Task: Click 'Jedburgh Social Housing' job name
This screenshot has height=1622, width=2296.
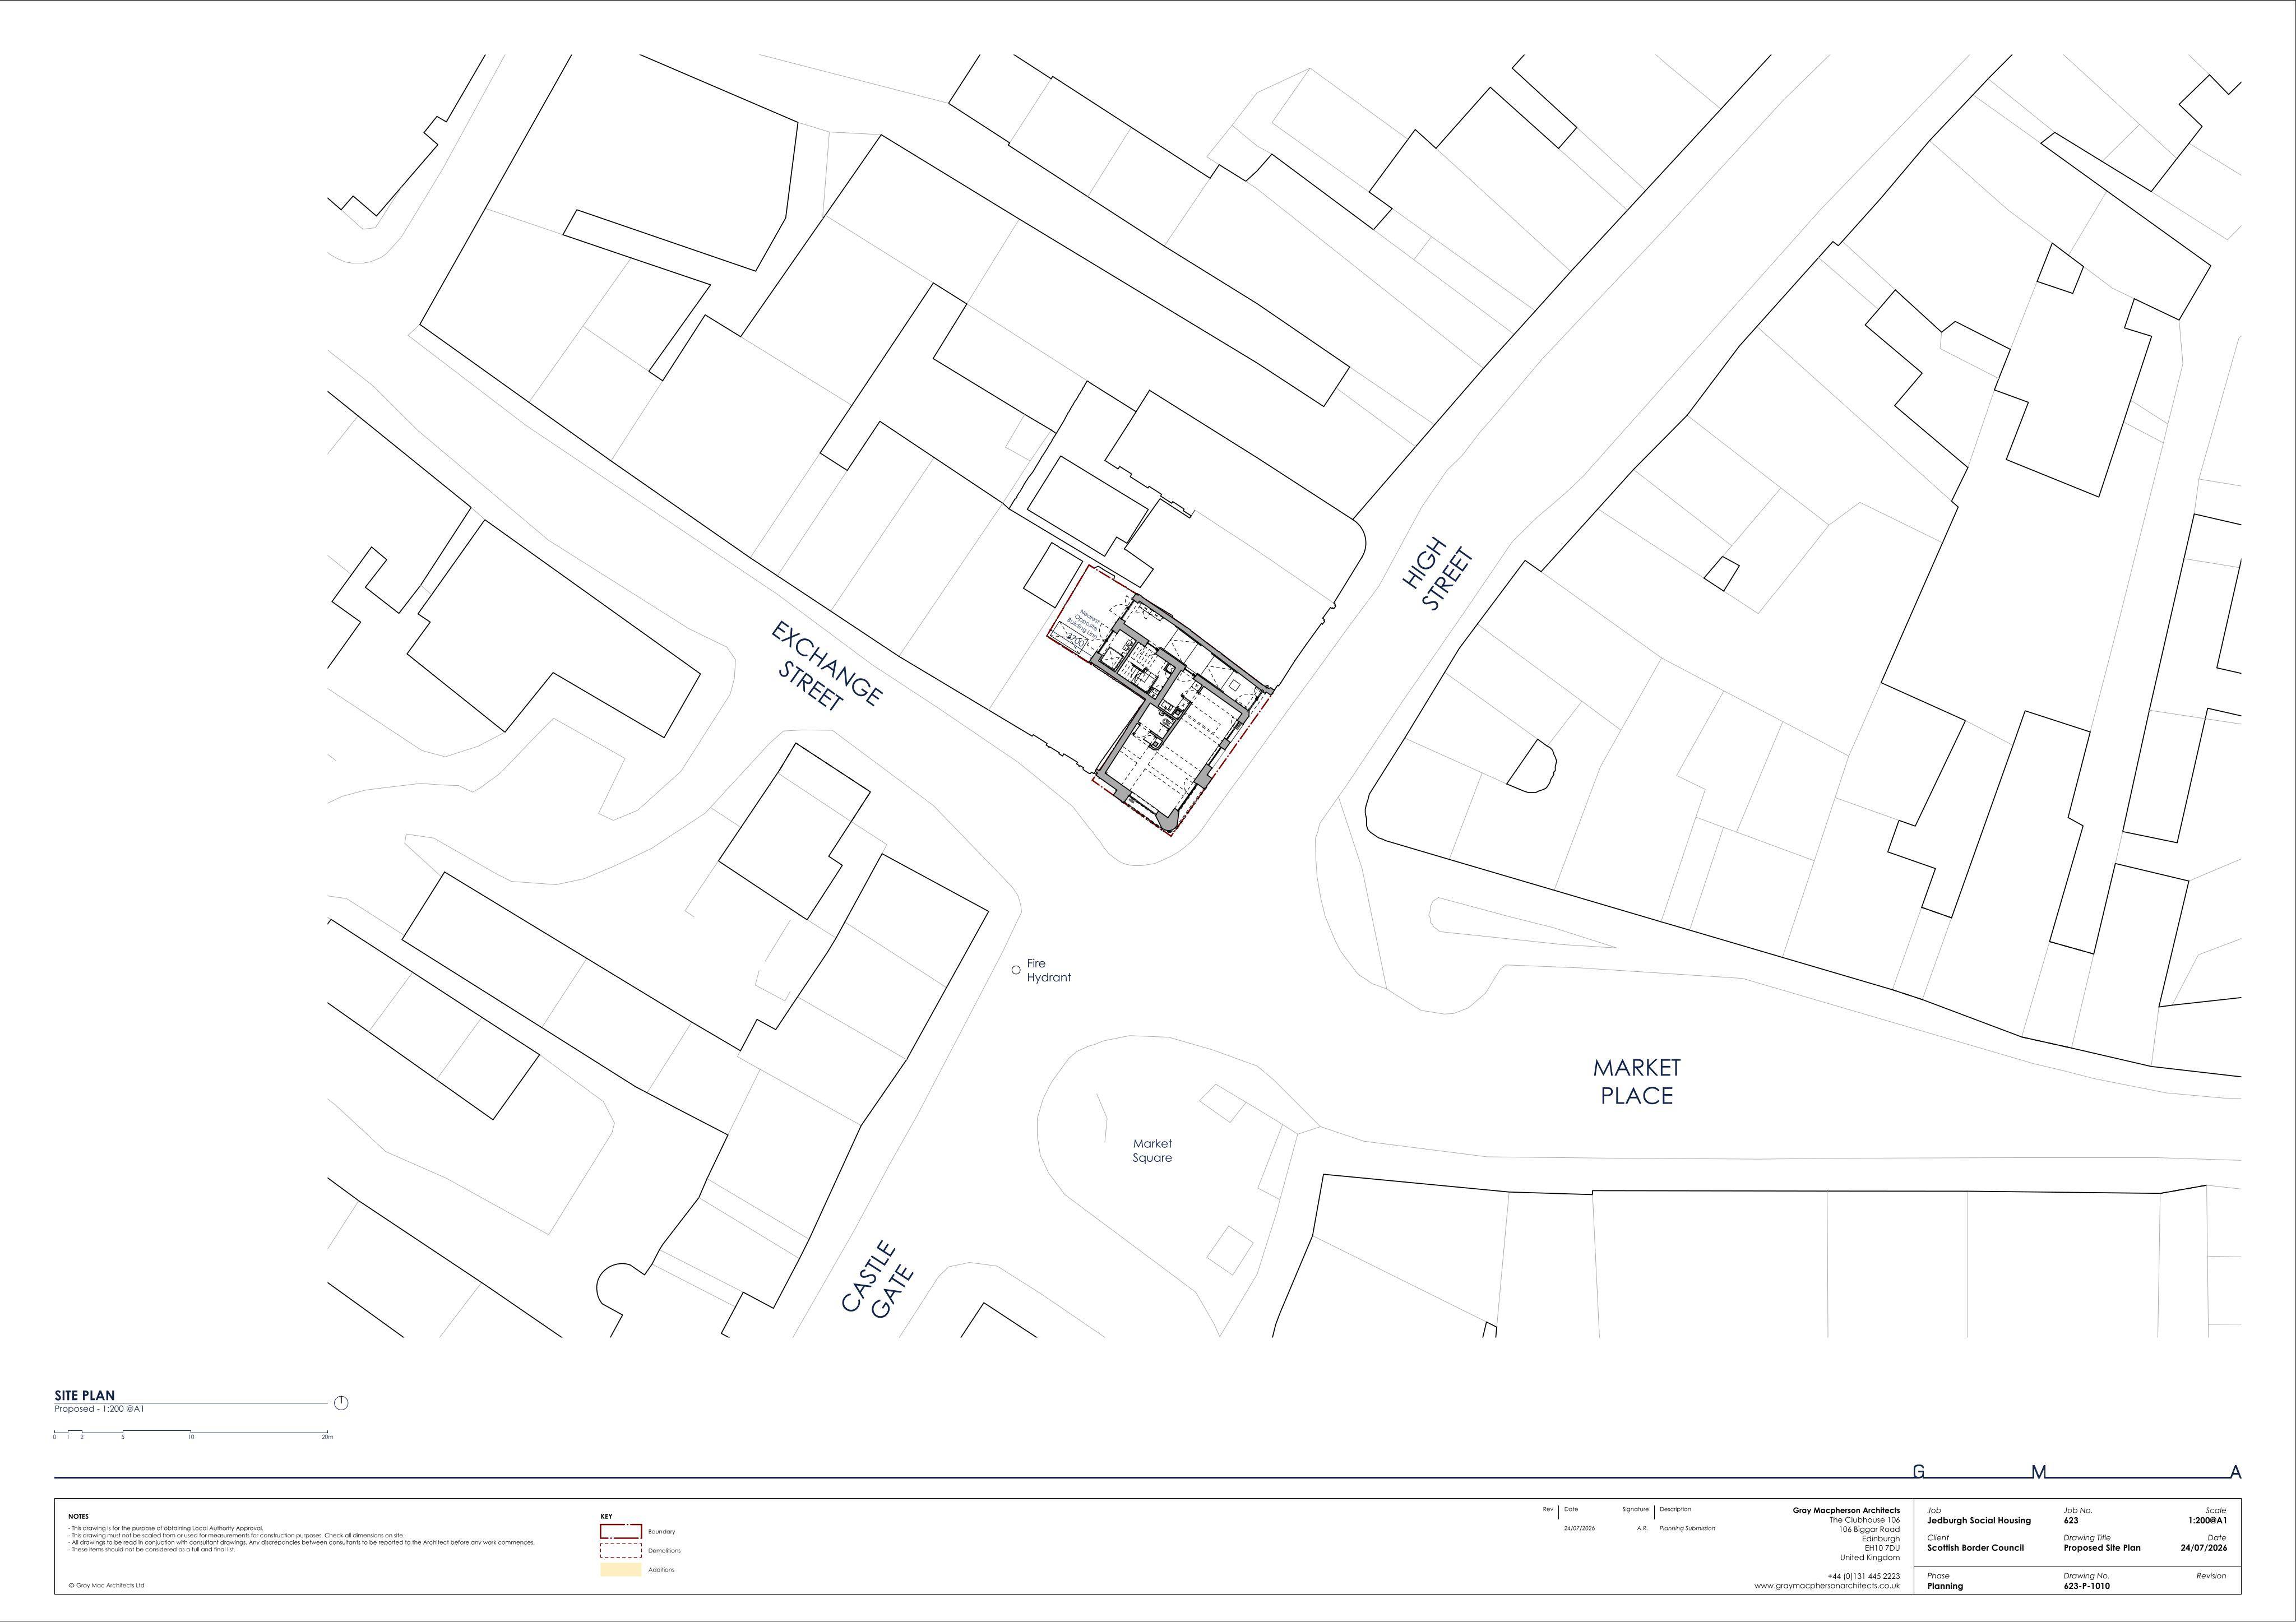Action: [1979, 1520]
